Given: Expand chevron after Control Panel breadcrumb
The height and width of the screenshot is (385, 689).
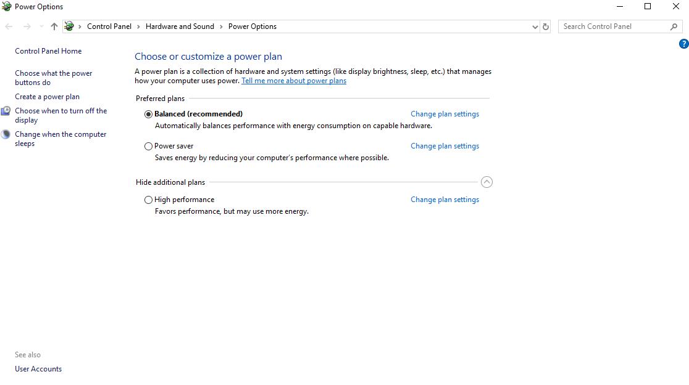Looking at the screenshot, I should pos(138,26).
